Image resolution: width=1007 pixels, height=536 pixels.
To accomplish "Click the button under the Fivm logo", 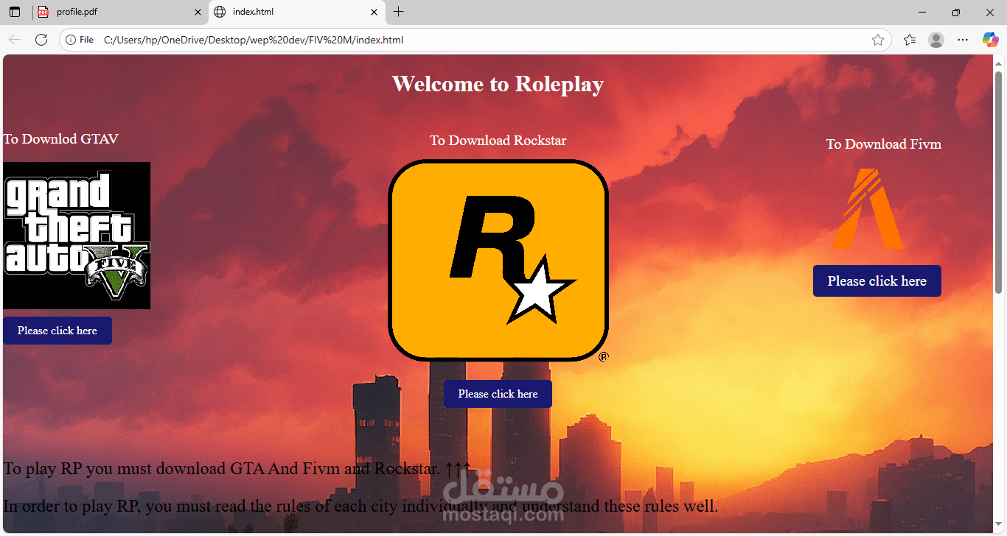I will tap(877, 281).
